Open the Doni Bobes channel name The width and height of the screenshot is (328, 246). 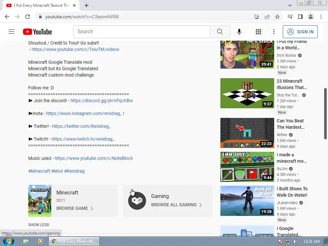pyautogui.click(x=286, y=55)
